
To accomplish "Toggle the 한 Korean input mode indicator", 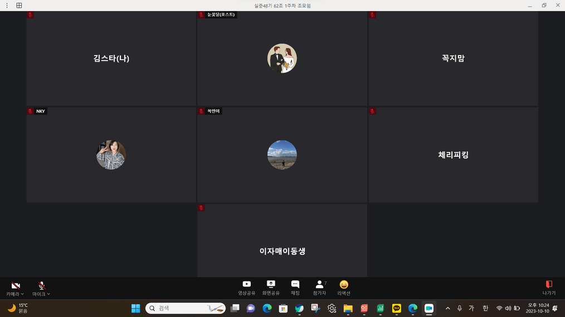I will [485, 308].
